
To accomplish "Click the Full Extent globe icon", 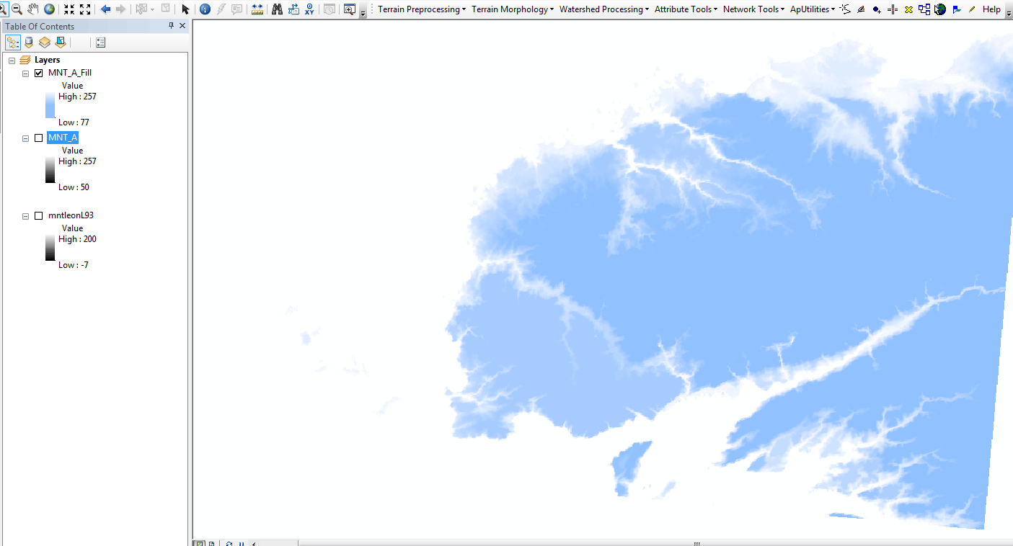I will pyautogui.click(x=49, y=9).
